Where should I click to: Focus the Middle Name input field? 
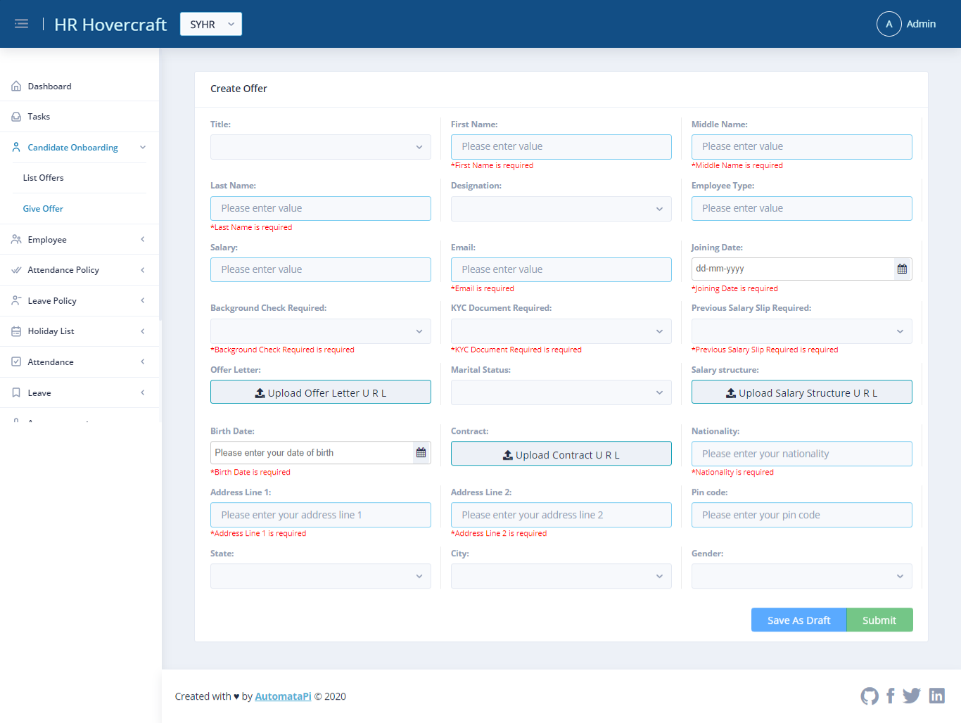tap(802, 147)
